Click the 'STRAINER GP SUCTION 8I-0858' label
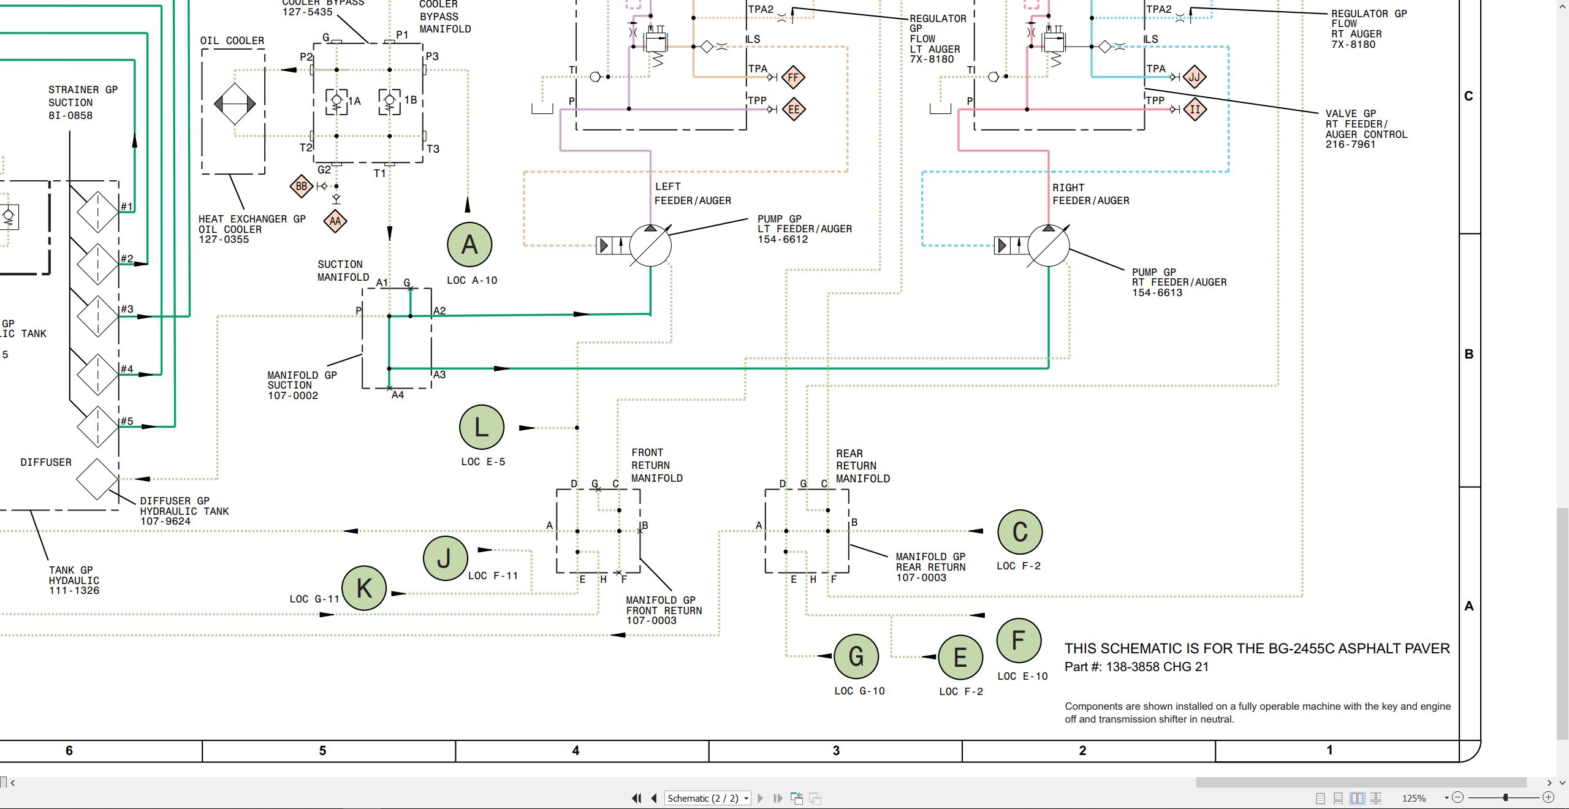This screenshot has width=1569, height=809. tap(83, 102)
